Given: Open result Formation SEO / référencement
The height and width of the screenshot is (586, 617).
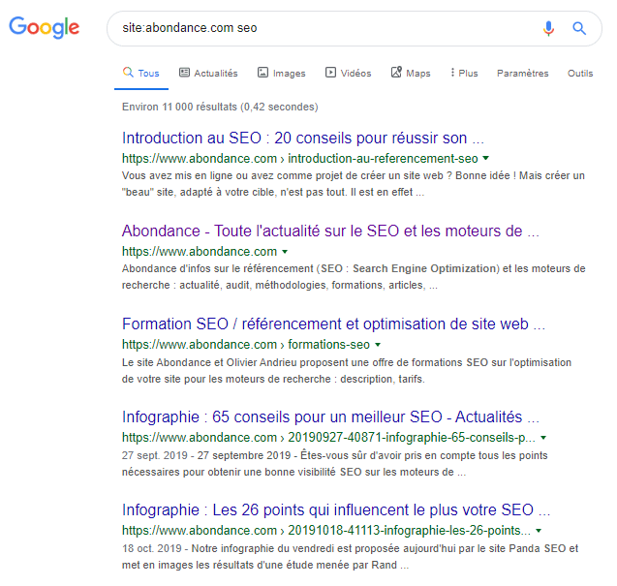Looking at the screenshot, I should pos(333,324).
